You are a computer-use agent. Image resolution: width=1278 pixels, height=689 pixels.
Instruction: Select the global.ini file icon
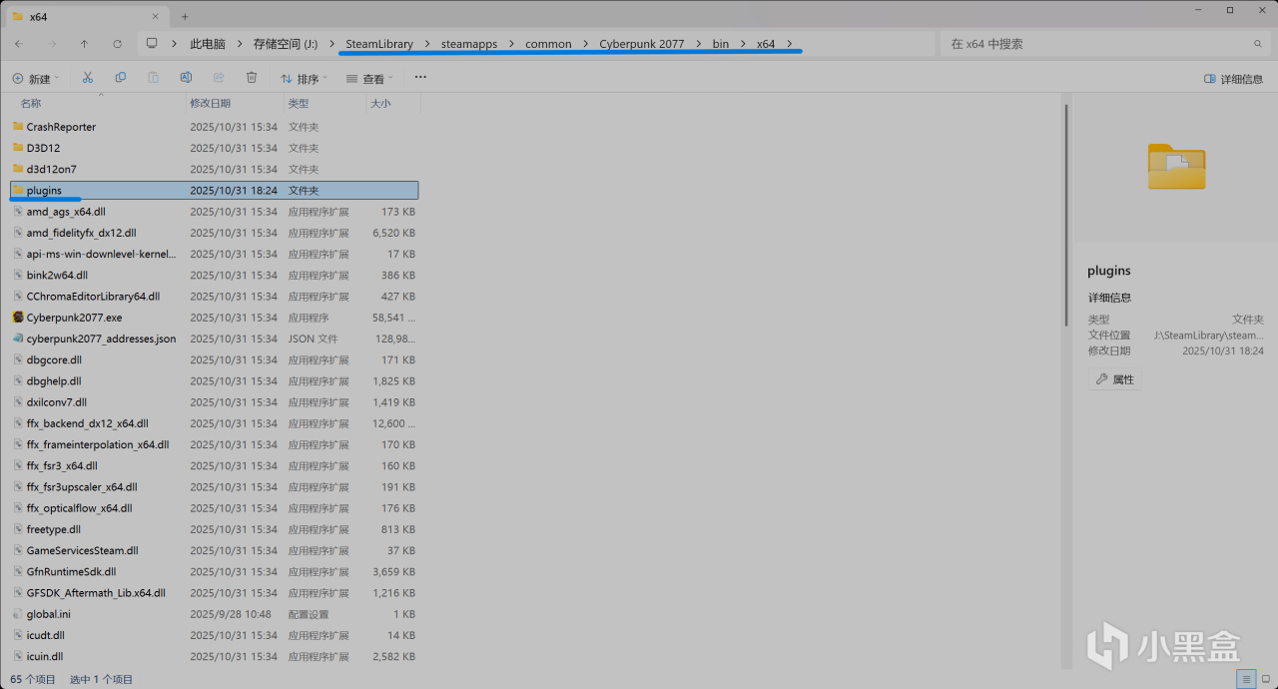tap(18, 614)
